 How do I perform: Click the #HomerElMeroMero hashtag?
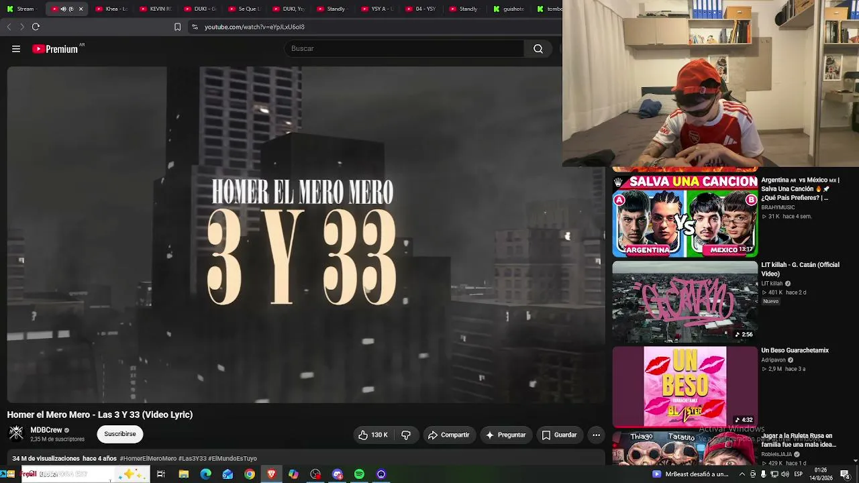point(148,459)
